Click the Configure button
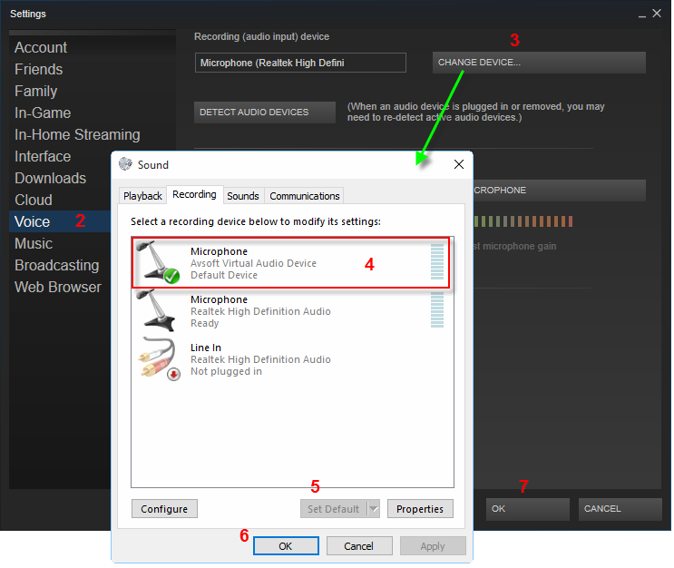 (164, 509)
